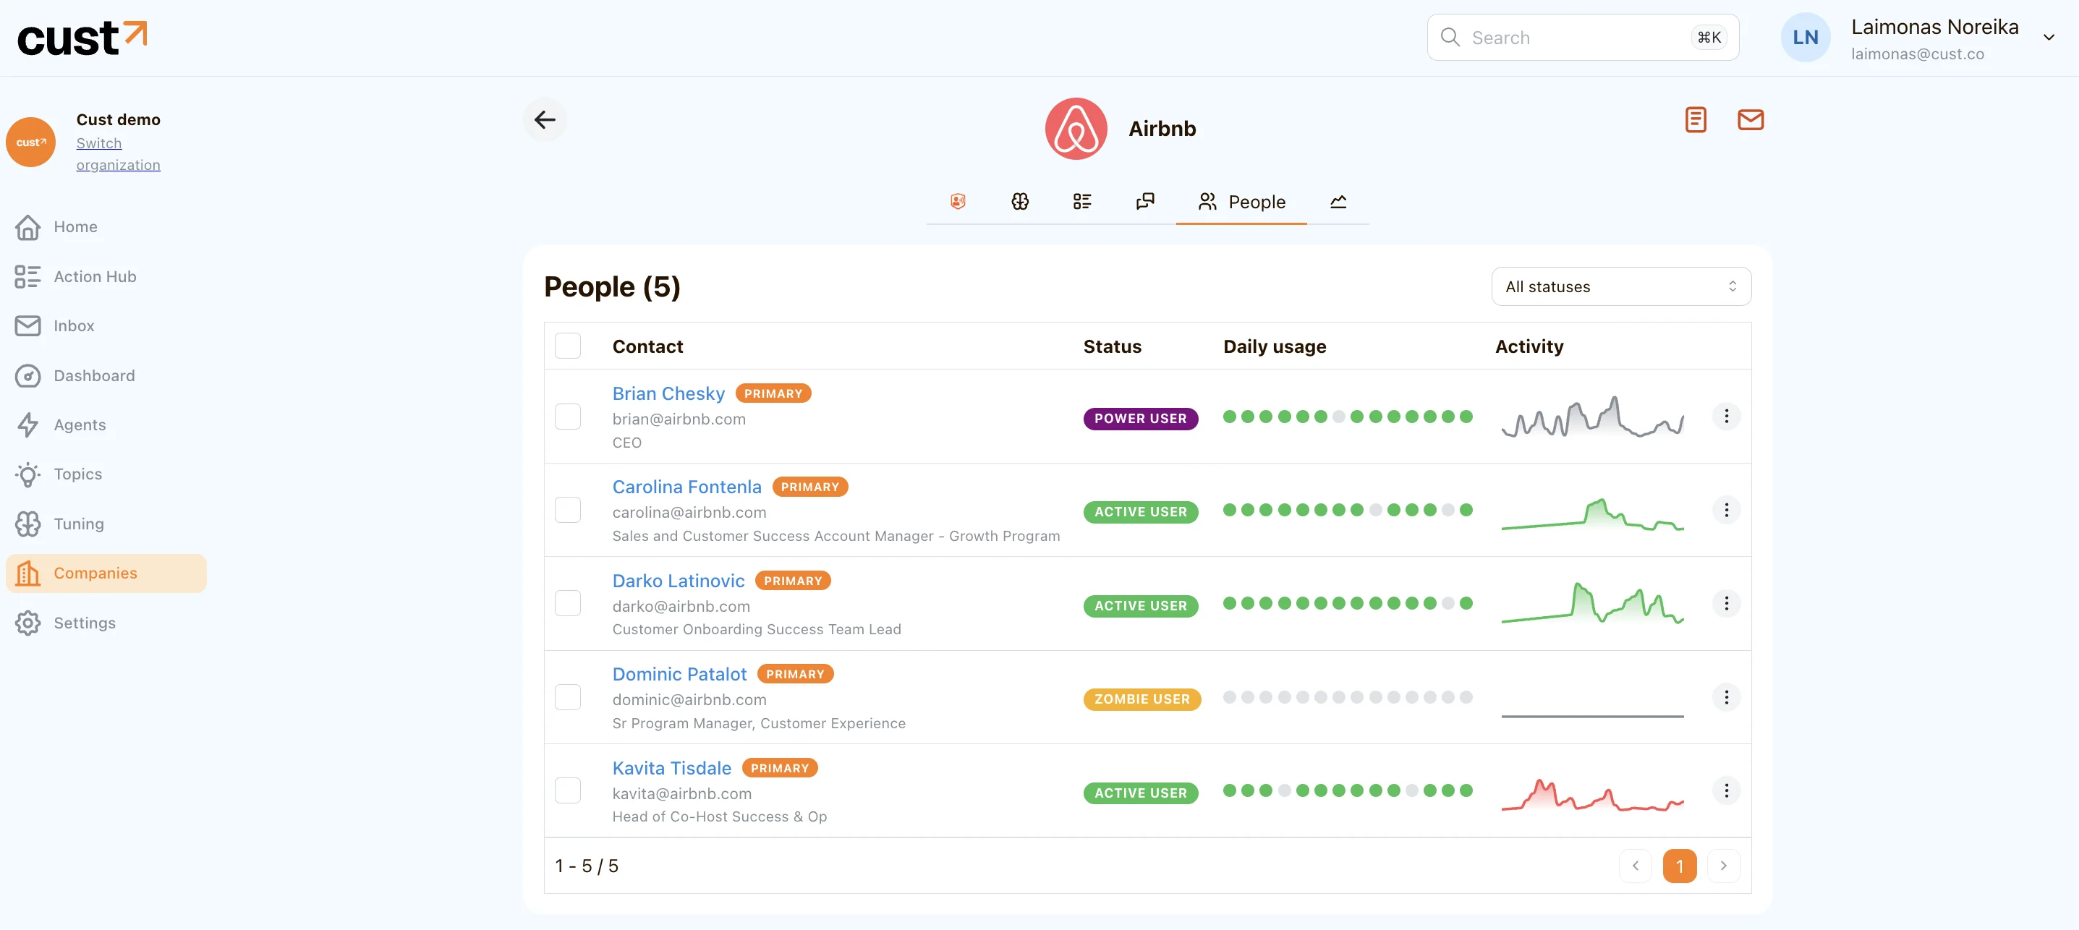
Task: Click the search magnifier icon
Action: [1450, 37]
